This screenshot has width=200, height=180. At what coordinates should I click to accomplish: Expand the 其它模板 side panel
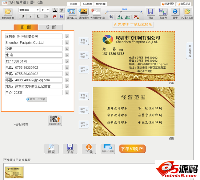pos(190,51)
